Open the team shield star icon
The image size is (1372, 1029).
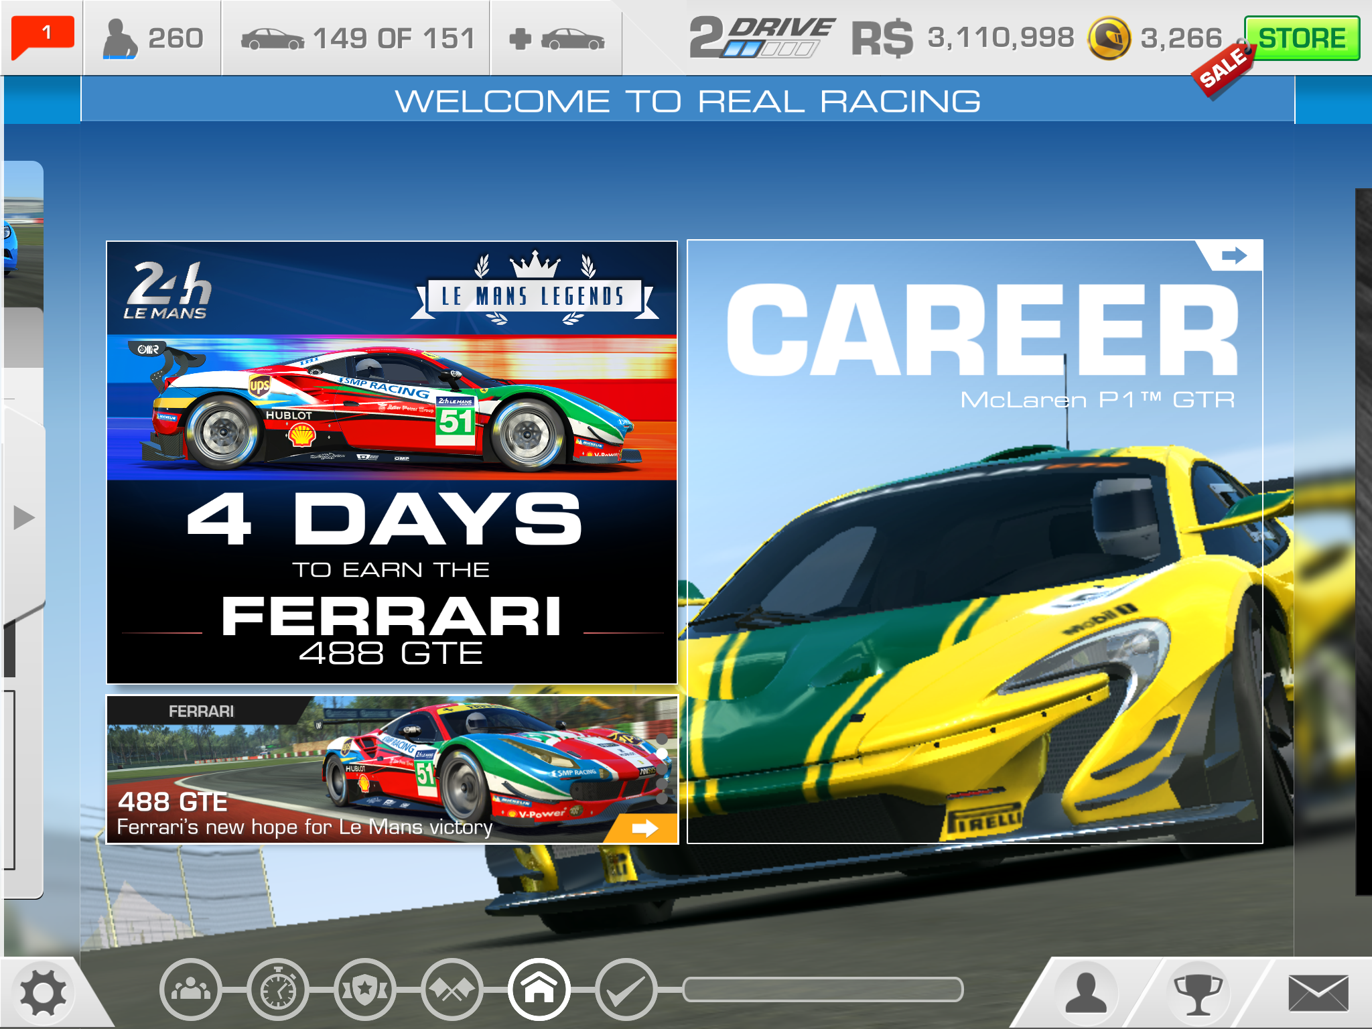click(365, 989)
